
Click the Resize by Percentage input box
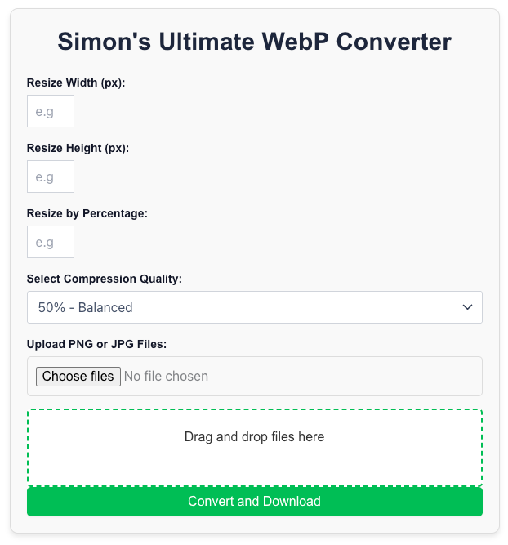51,242
